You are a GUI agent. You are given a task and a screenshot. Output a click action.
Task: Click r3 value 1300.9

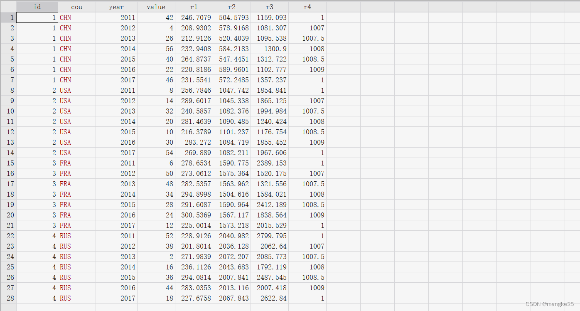coord(270,49)
